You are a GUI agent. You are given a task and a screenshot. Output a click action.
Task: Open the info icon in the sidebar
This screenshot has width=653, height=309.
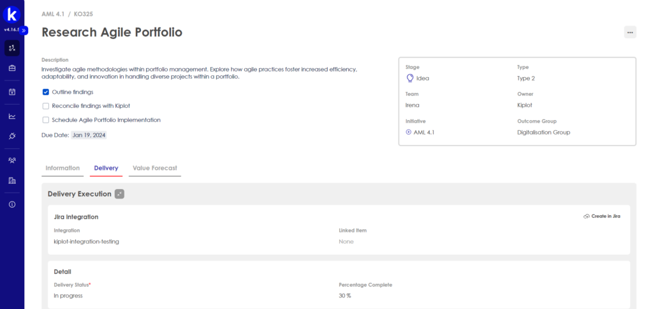12,204
